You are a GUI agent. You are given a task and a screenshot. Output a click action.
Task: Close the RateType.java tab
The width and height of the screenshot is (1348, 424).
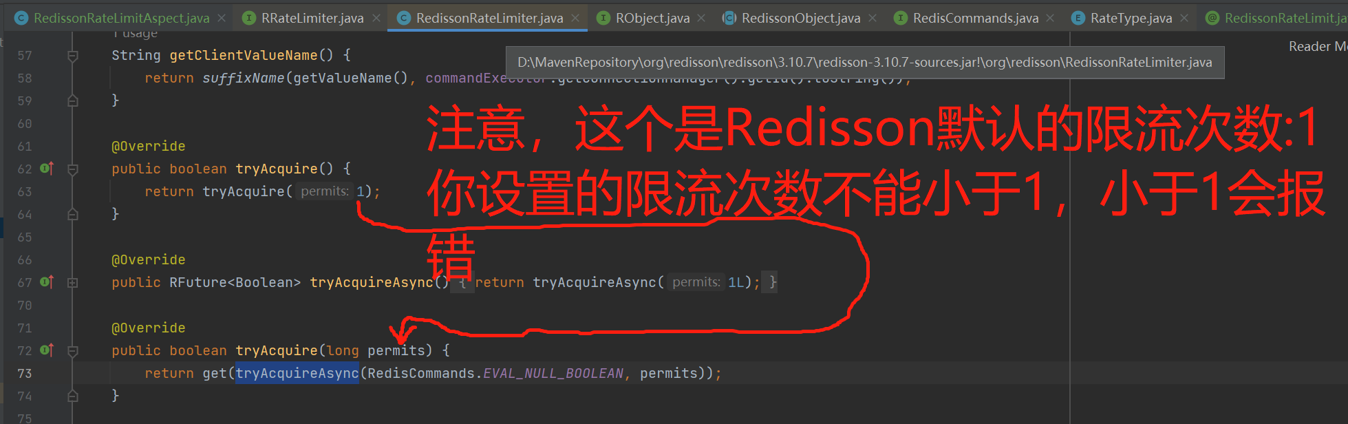click(x=1184, y=18)
